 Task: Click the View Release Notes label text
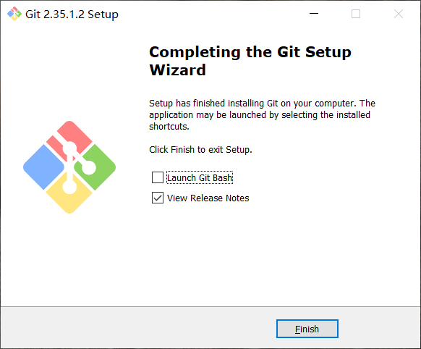coord(208,198)
